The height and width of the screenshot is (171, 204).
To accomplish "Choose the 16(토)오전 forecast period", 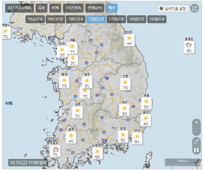I will coord(55,19).
